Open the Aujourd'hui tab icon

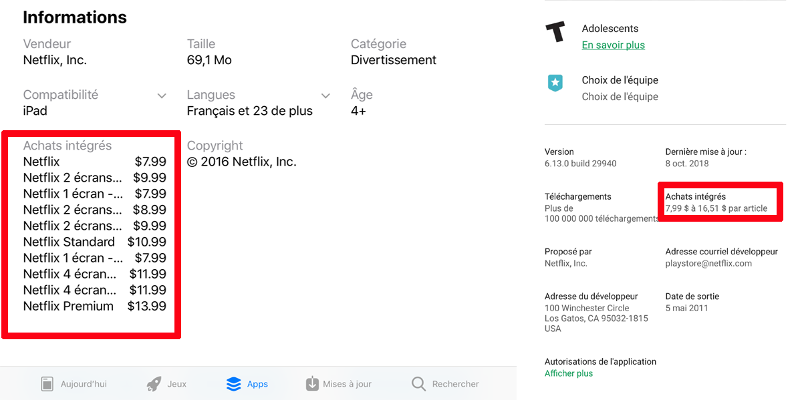pyautogui.click(x=47, y=383)
